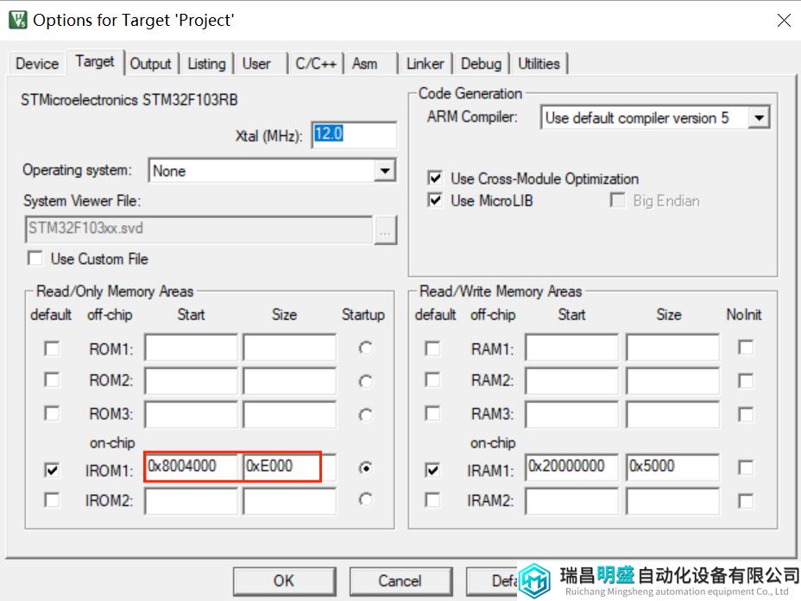Click the RAM2 Size field
The width and height of the screenshot is (801, 601).
[672, 380]
